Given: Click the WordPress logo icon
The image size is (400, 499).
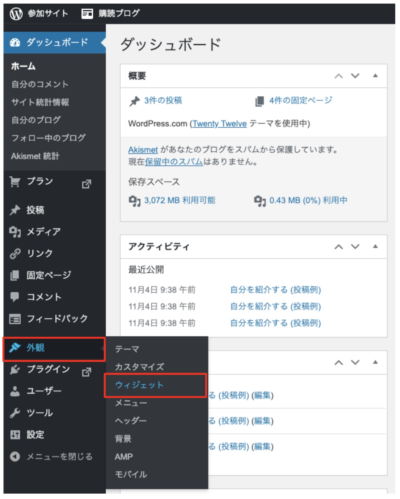Looking at the screenshot, I should pyautogui.click(x=16, y=13).
